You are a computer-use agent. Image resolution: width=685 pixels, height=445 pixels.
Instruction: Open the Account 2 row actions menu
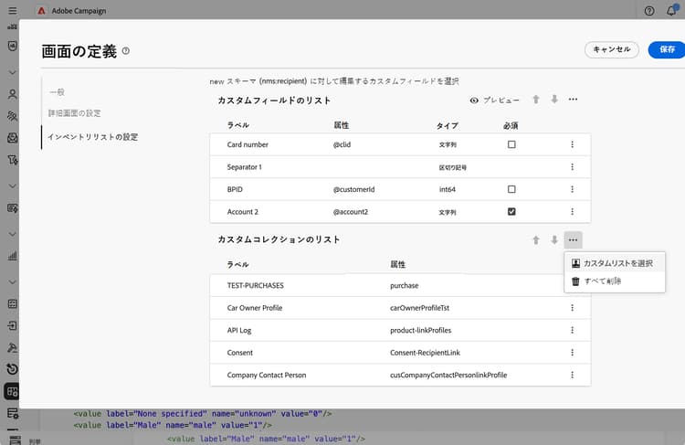point(573,212)
